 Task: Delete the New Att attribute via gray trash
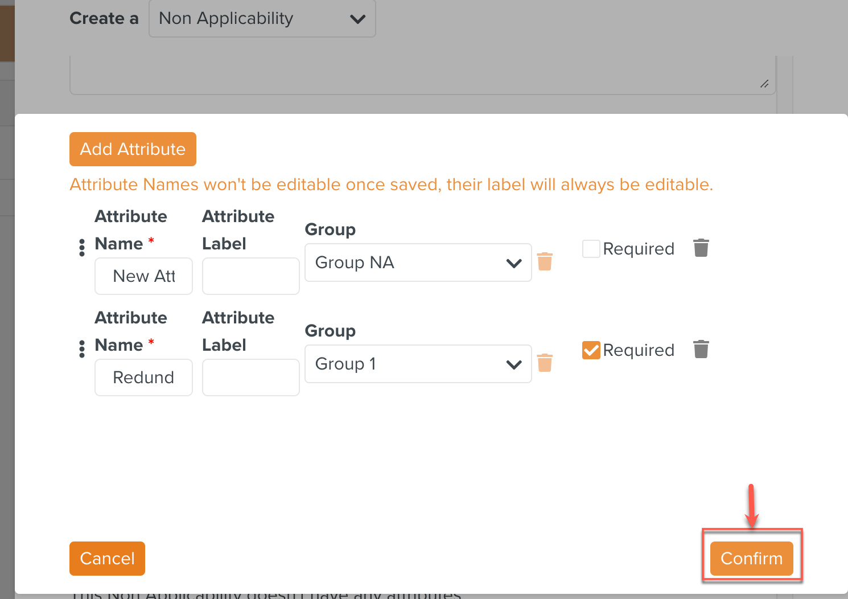coord(701,248)
